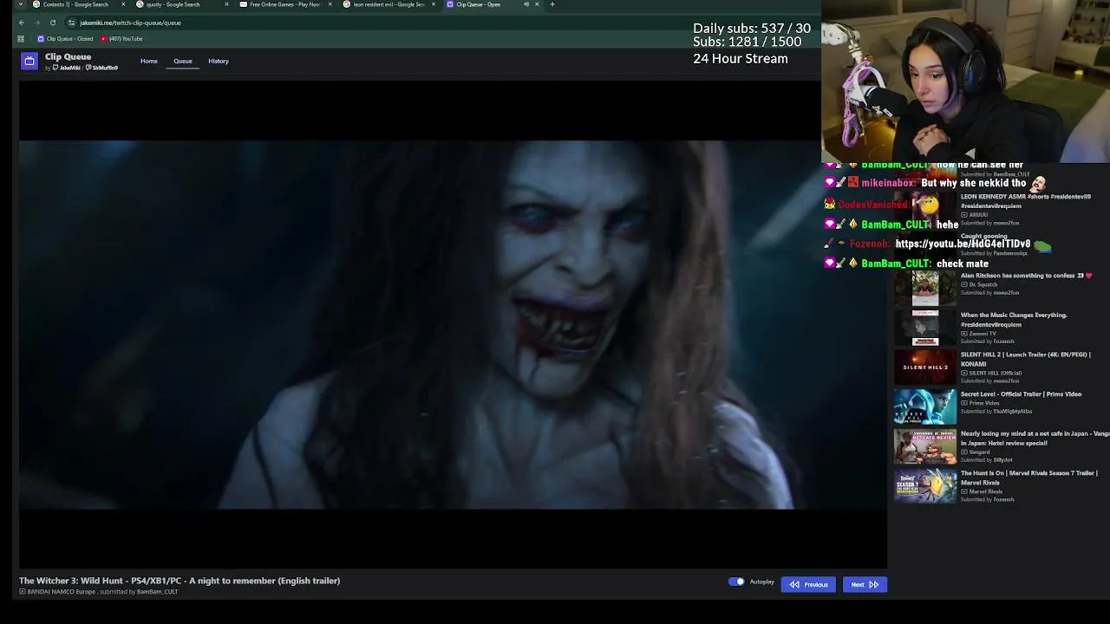The width and height of the screenshot is (1110, 624).
Task: Click the 'Prime Video' channel name
Action: click(x=983, y=403)
